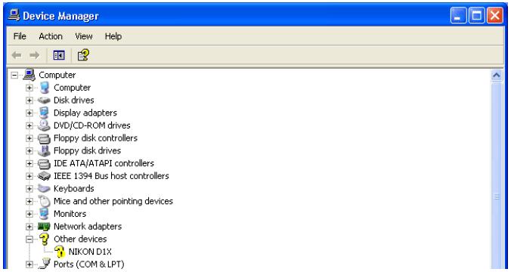Open the File menu

click(20, 36)
